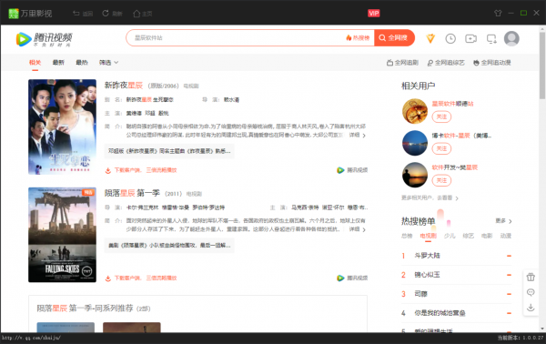Click 更多 next to hot search list

[503, 221]
